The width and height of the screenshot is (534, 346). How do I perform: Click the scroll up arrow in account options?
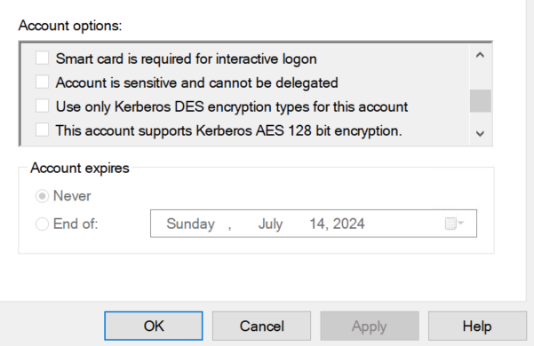[x=480, y=55]
